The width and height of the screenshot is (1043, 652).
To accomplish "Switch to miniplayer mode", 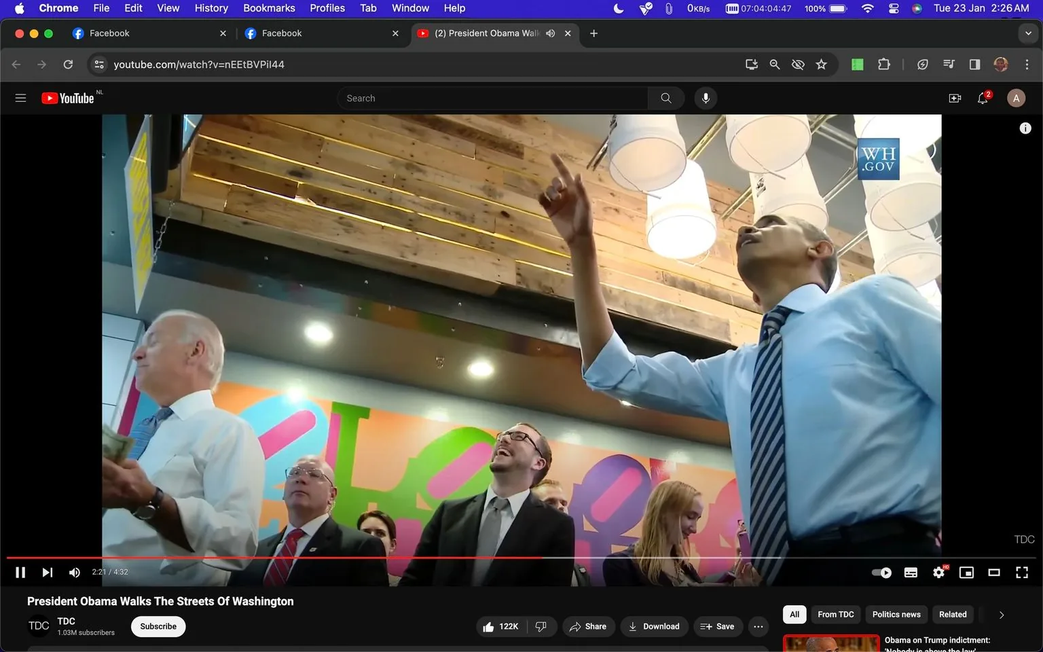I will coord(966,572).
